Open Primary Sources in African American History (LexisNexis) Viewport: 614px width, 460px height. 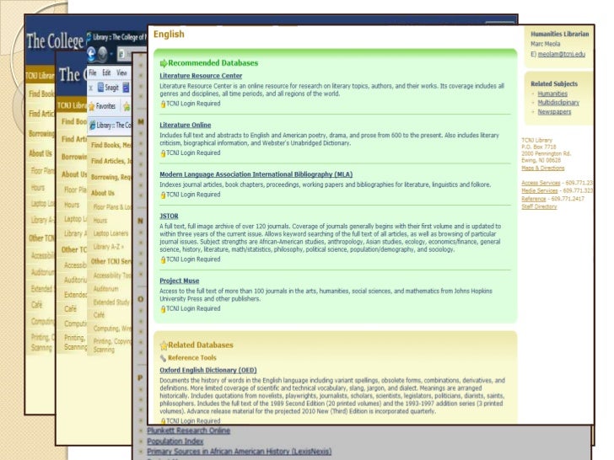pos(240,452)
